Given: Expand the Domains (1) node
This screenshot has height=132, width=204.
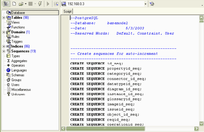Looking at the screenshot, I should 4,32.
